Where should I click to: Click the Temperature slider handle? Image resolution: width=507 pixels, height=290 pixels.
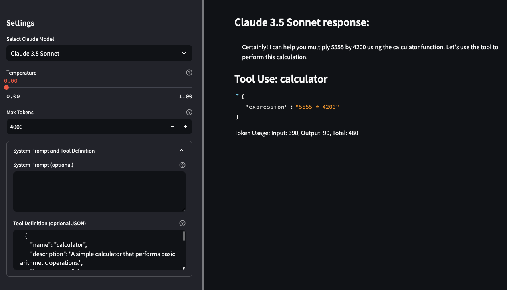pyautogui.click(x=6, y=87)
